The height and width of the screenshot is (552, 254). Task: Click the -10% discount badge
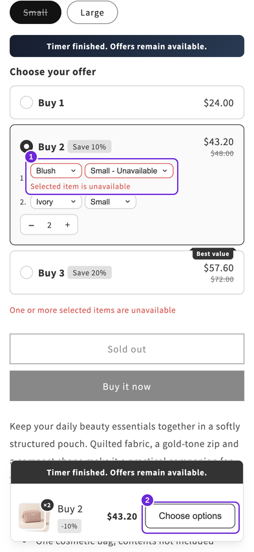(x=70, y=526)
